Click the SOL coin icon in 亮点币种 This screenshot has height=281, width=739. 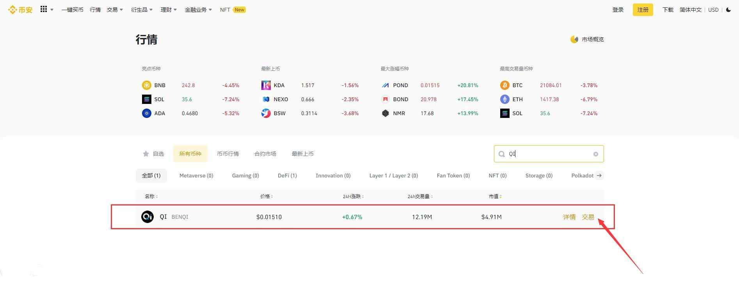pos(147,99)
